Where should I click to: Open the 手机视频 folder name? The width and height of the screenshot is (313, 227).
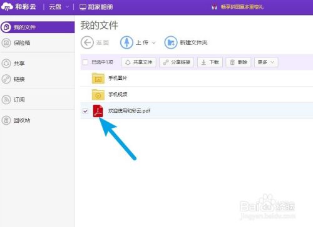click(118, 95)
